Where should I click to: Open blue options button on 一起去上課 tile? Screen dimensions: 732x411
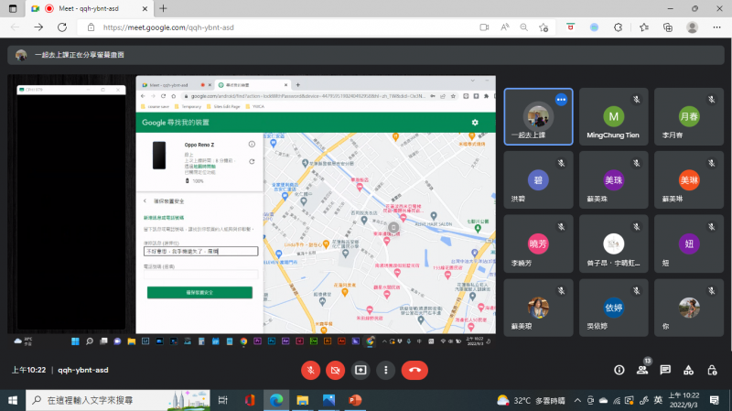pyautogui.click(x=561, y=100)
